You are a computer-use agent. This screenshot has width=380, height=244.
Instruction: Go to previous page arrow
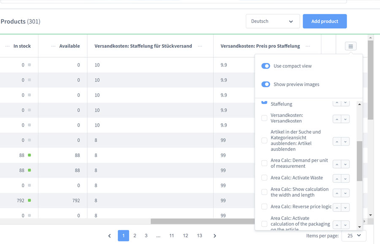click(109, 236)
